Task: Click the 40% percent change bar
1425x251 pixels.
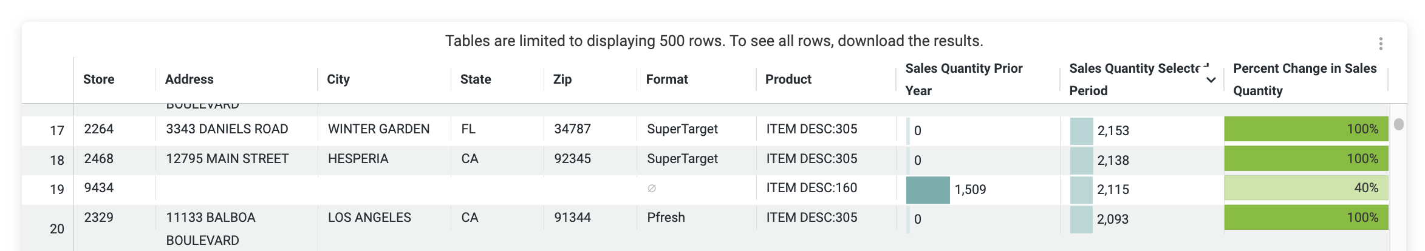Action: coord(1306,188)
